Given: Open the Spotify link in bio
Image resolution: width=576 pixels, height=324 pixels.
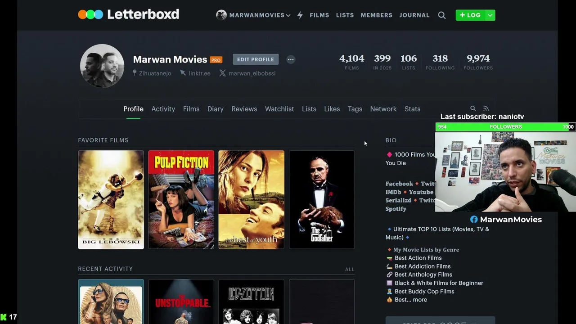Looking at the screenshot, I should [x=396, y=209].
